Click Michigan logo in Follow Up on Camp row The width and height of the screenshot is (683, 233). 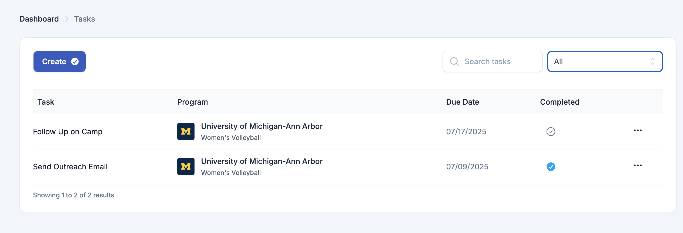[x=186, y=131]
